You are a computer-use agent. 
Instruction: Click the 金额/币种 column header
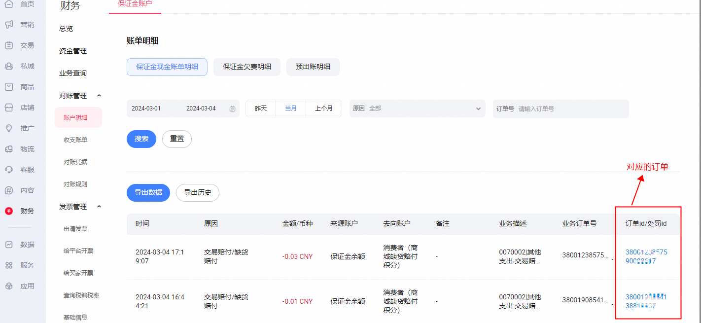[x=297, y=224]
